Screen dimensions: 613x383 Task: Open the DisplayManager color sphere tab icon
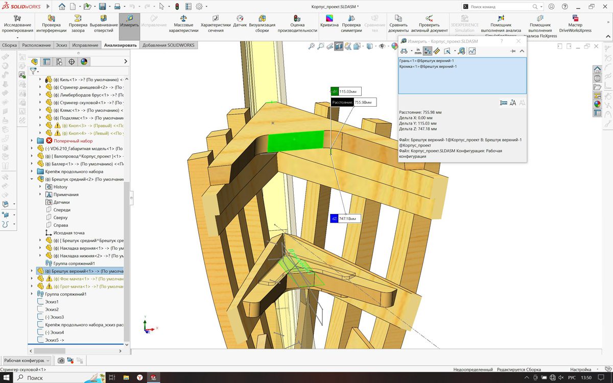tap(84, 62)
